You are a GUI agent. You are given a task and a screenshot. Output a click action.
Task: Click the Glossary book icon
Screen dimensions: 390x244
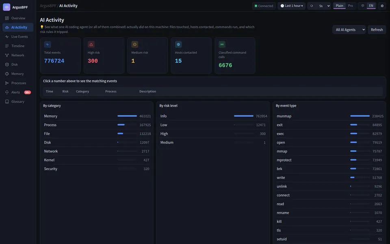click(x=7, y=102)
